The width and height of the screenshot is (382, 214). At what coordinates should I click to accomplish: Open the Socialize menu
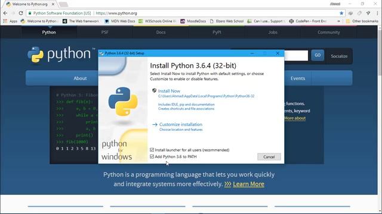[x=339, y=56]
